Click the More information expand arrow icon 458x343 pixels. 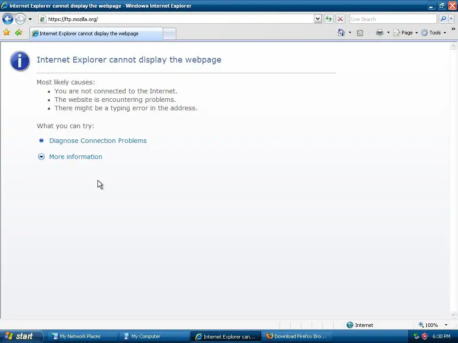42,157
